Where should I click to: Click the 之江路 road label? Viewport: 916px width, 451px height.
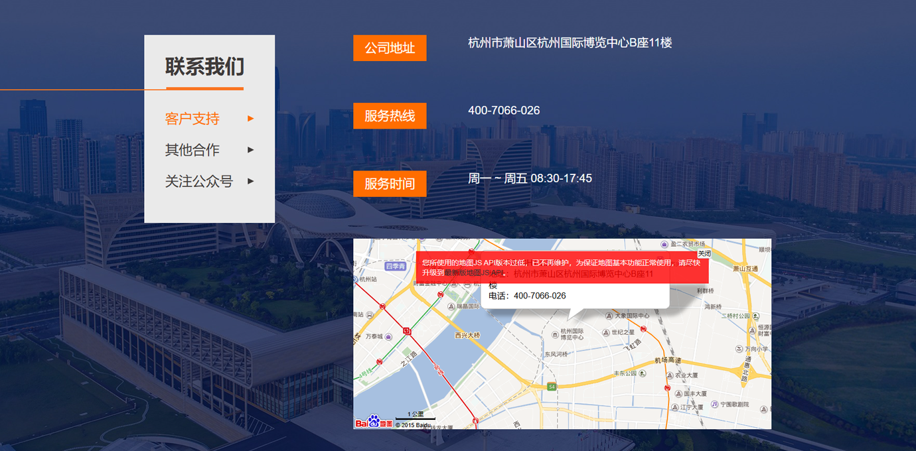pos(410,359)
